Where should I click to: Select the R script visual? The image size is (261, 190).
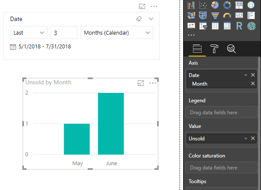coord(239,26)
